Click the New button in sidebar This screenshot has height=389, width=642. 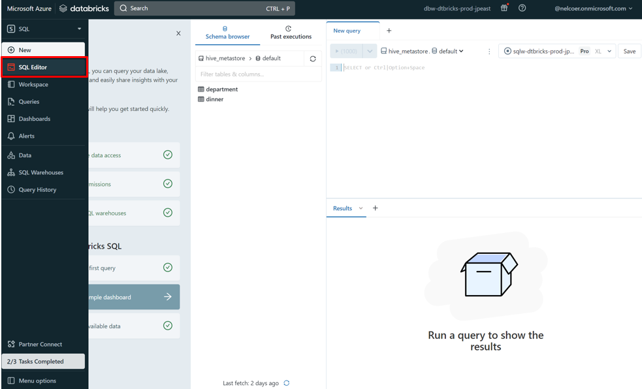click(43, 50)
